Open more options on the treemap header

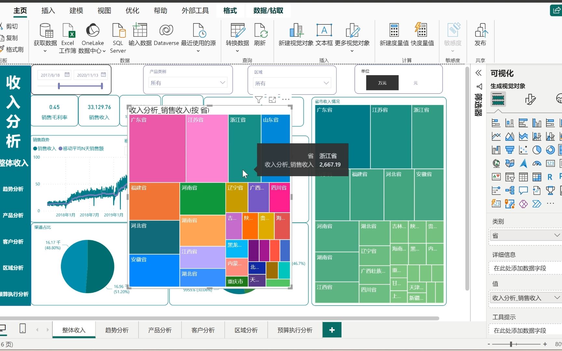(x=286, y=99)
